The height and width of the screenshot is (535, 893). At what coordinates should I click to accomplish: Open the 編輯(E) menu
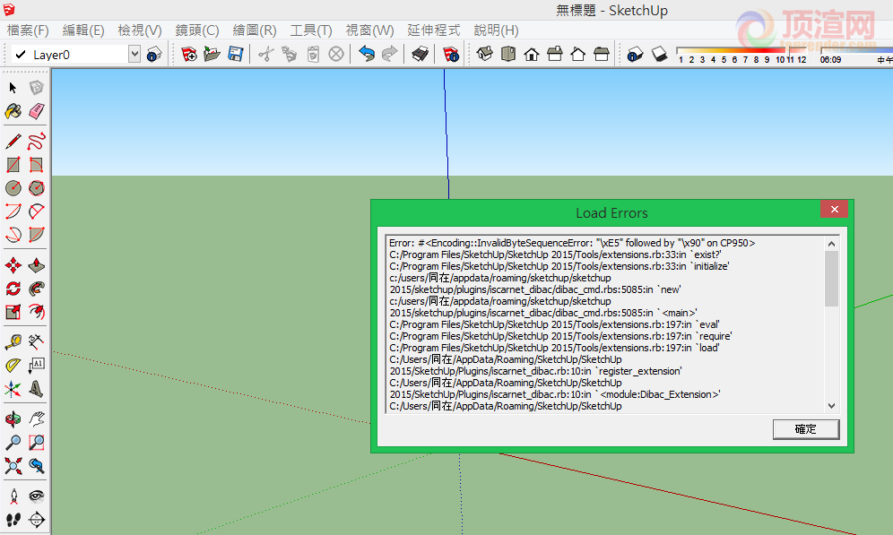(x=83, y=30)
